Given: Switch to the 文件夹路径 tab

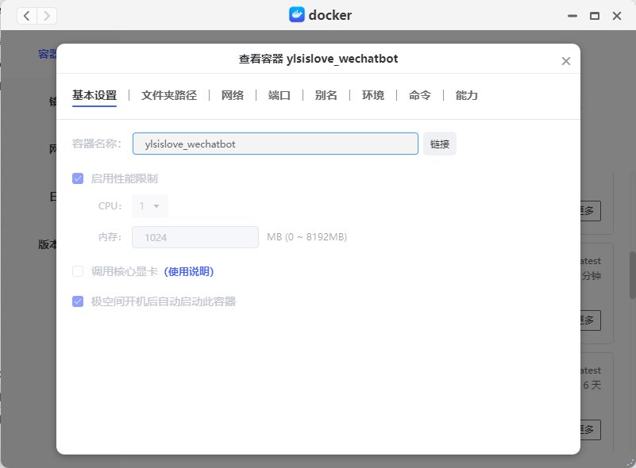Looking at the screenshot, I should 168,95.
